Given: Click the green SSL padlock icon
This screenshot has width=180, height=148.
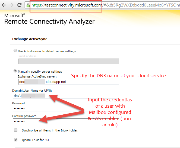Looking at the screenshot, I should pos(28,5).
